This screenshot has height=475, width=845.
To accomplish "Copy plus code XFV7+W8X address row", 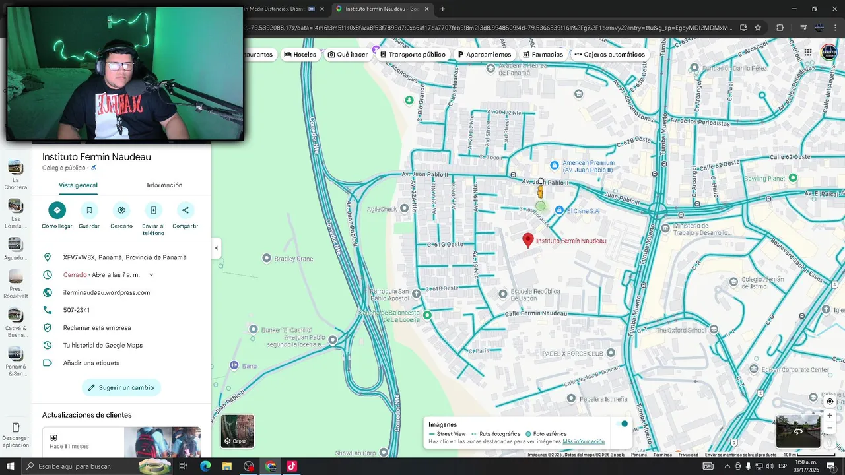I will coord(121,257).
